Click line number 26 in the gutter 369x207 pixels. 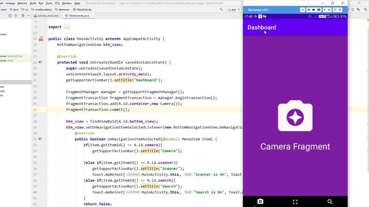pos(35,110)
